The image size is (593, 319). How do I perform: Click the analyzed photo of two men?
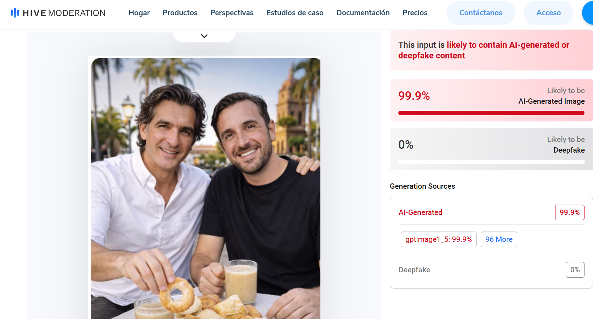click(x=206, y=188)
